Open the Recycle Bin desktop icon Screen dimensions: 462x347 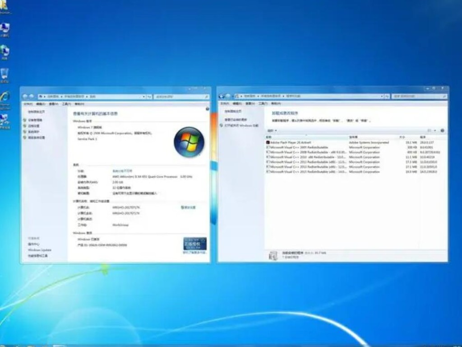coord(5,72)
